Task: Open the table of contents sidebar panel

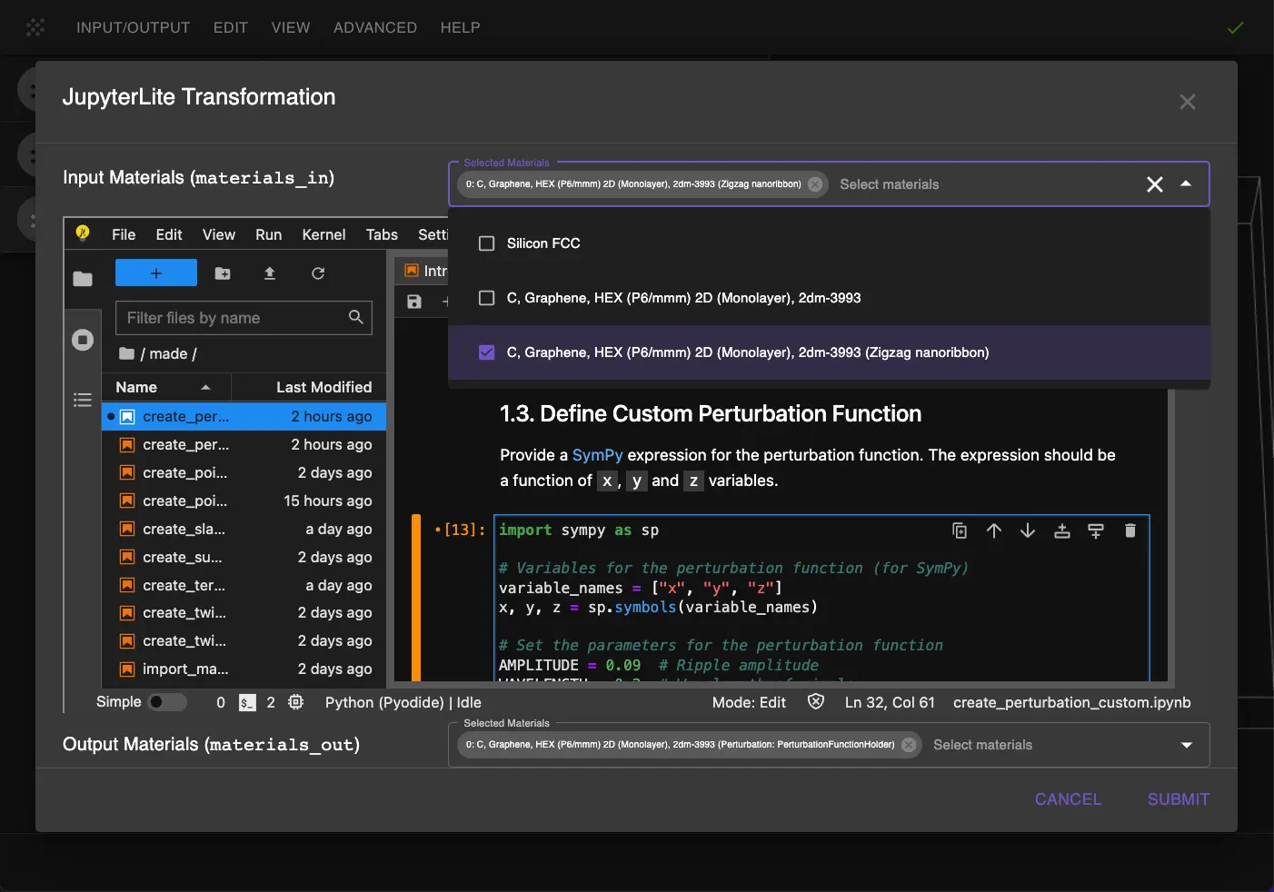Action: [82, 400]
